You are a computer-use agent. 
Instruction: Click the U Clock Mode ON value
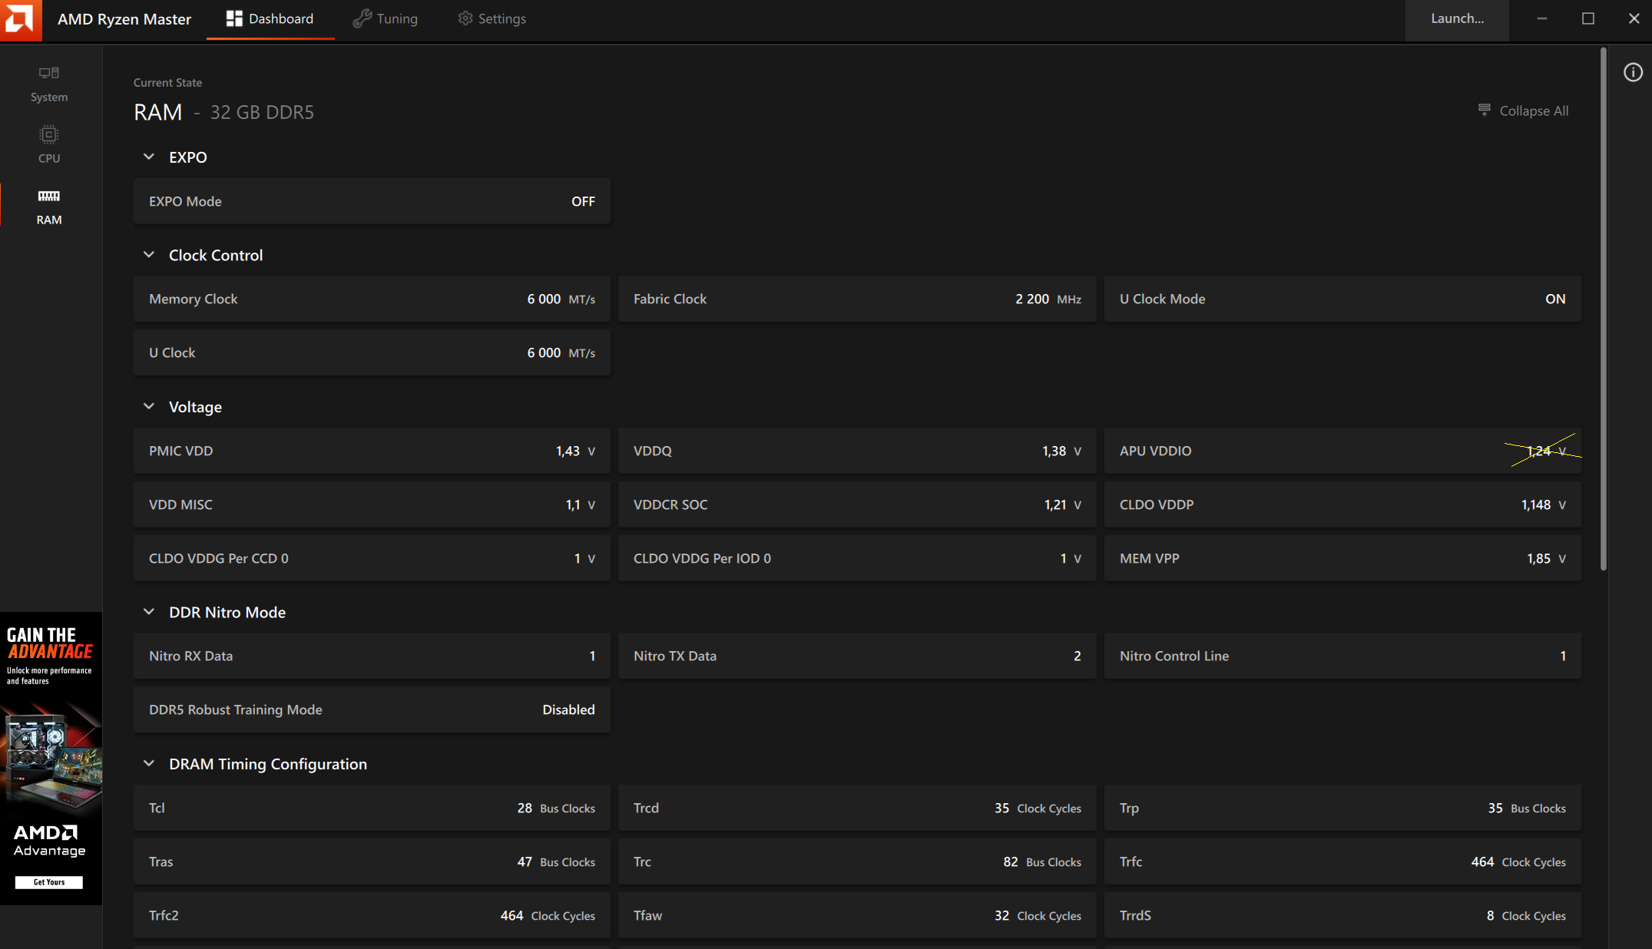[1554, 299]
